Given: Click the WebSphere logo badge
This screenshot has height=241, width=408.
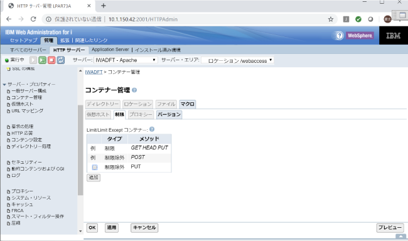Looking at the screenshot, I should 360,35.
